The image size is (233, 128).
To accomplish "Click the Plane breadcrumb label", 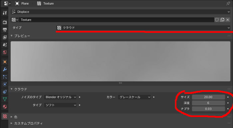I will 25,4.
